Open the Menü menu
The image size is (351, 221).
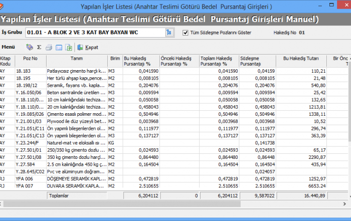tap(9, 48)
